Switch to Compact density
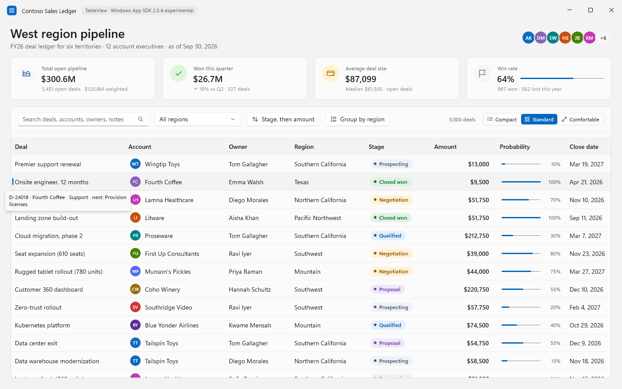This screenshot has width=622, height=389. [502, 119]
